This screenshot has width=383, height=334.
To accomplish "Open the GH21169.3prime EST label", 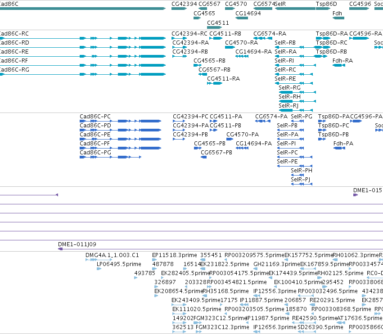I will [277, 264].
